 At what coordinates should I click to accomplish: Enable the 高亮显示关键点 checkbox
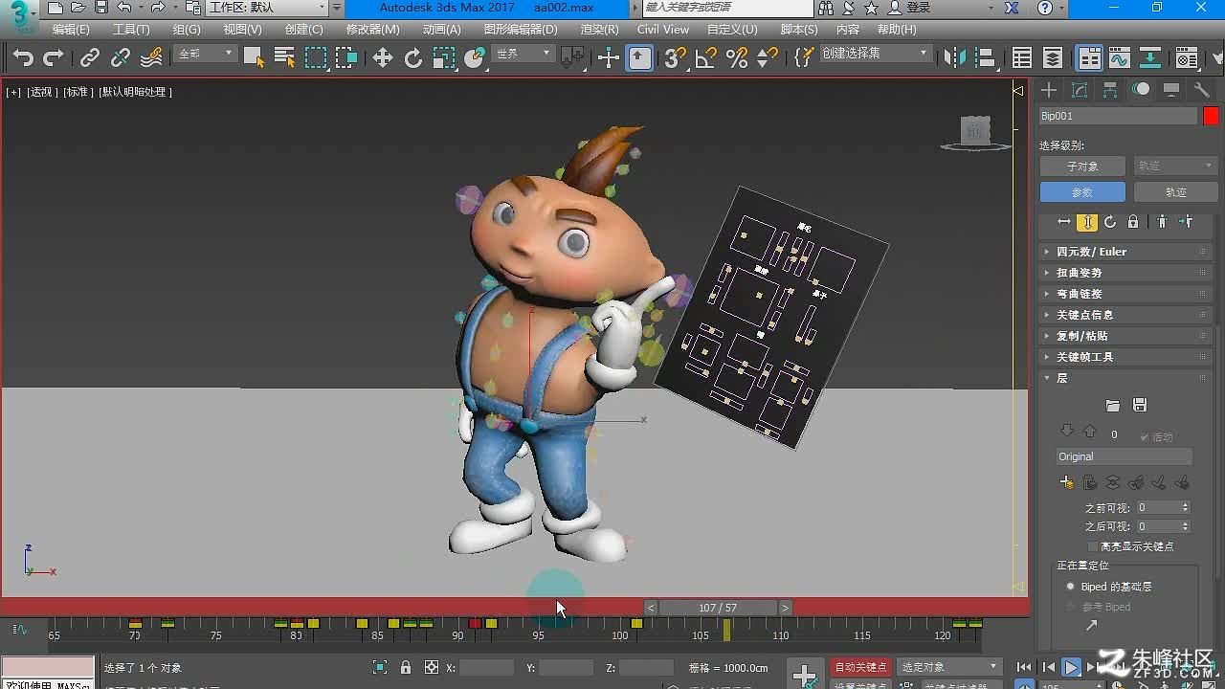[x=1092, y=546]
